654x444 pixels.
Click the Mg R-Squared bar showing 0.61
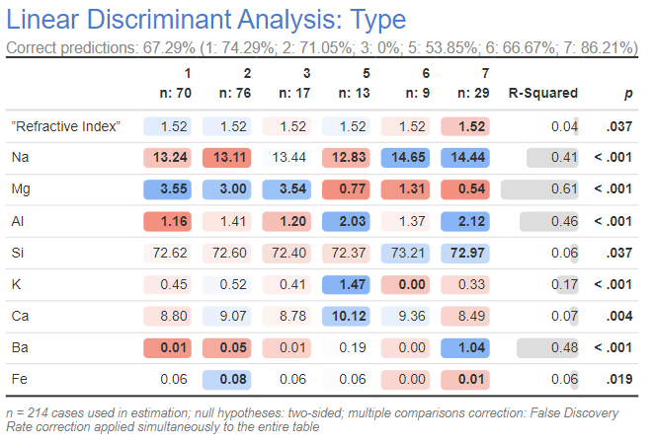click(540, 189)
